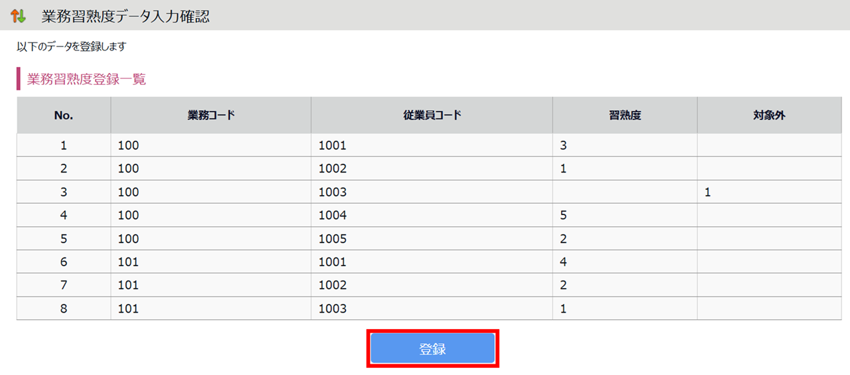Select employee code 1005 in row 5
Viewport: 850px width, 375px height.
(333, 239)
